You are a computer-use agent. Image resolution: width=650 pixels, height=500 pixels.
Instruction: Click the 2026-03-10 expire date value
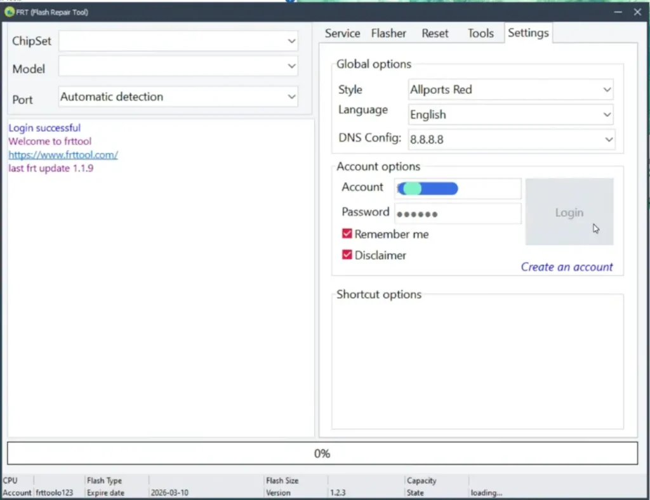point(169,492)
